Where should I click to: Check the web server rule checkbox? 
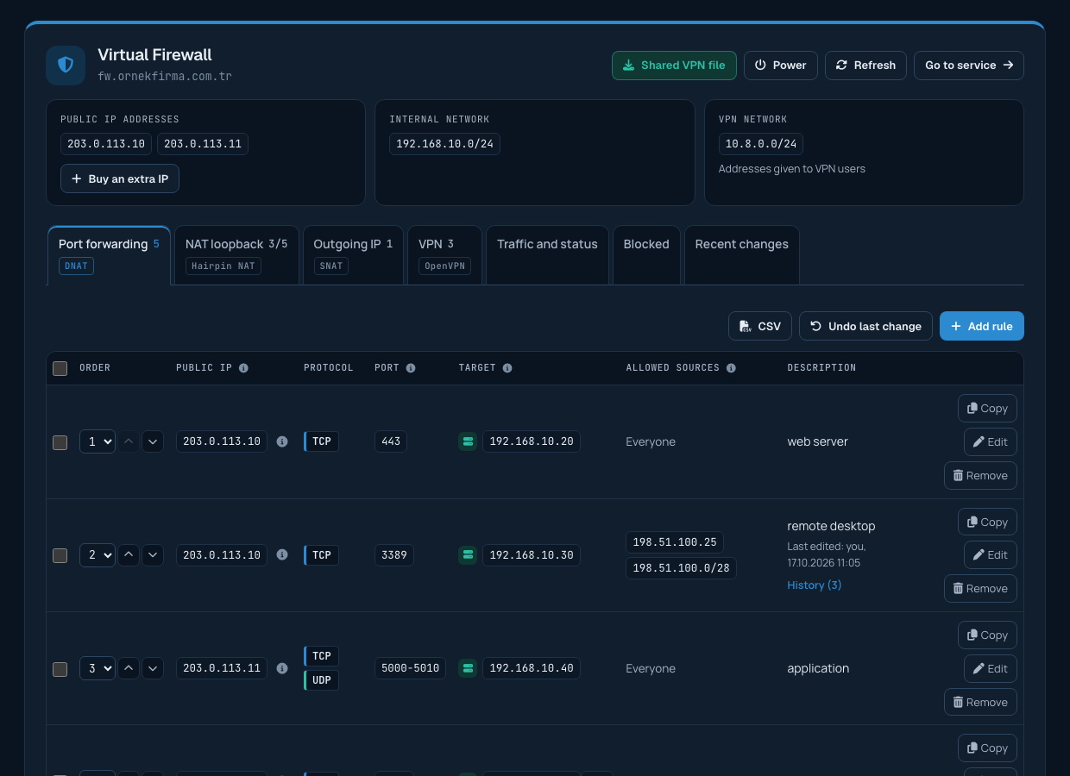coord(60,442)
